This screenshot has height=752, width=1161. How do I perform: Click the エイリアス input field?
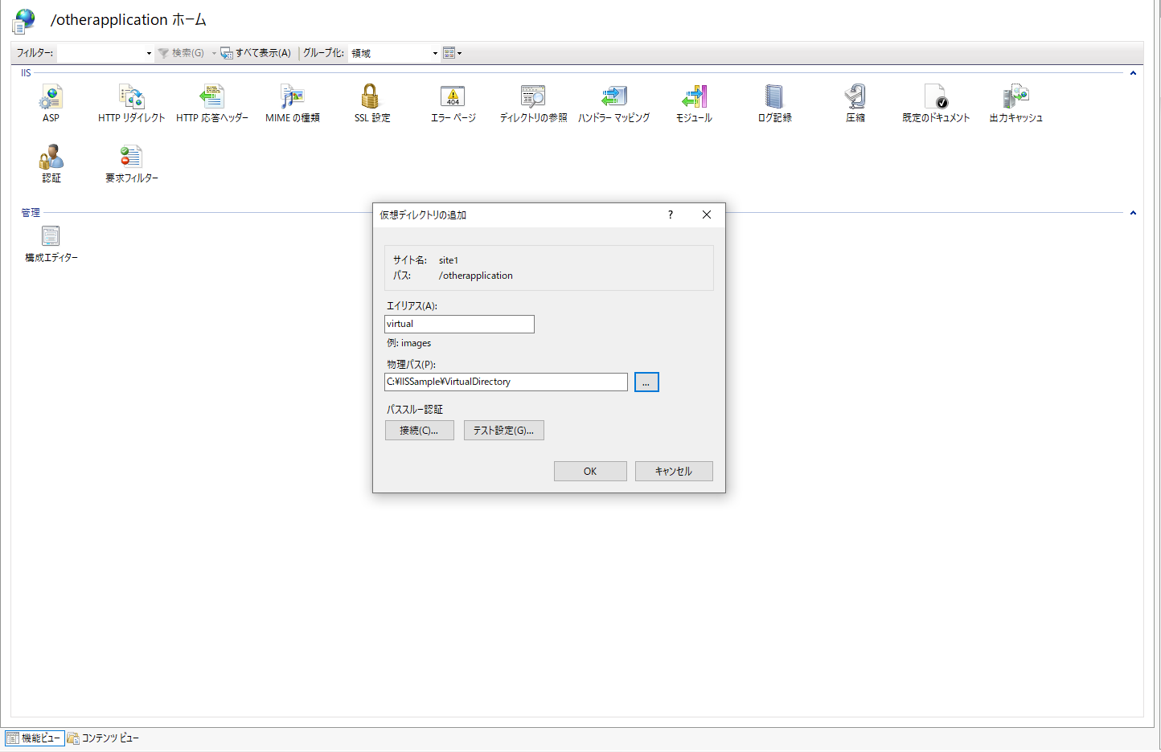click(x=459, y=324)
